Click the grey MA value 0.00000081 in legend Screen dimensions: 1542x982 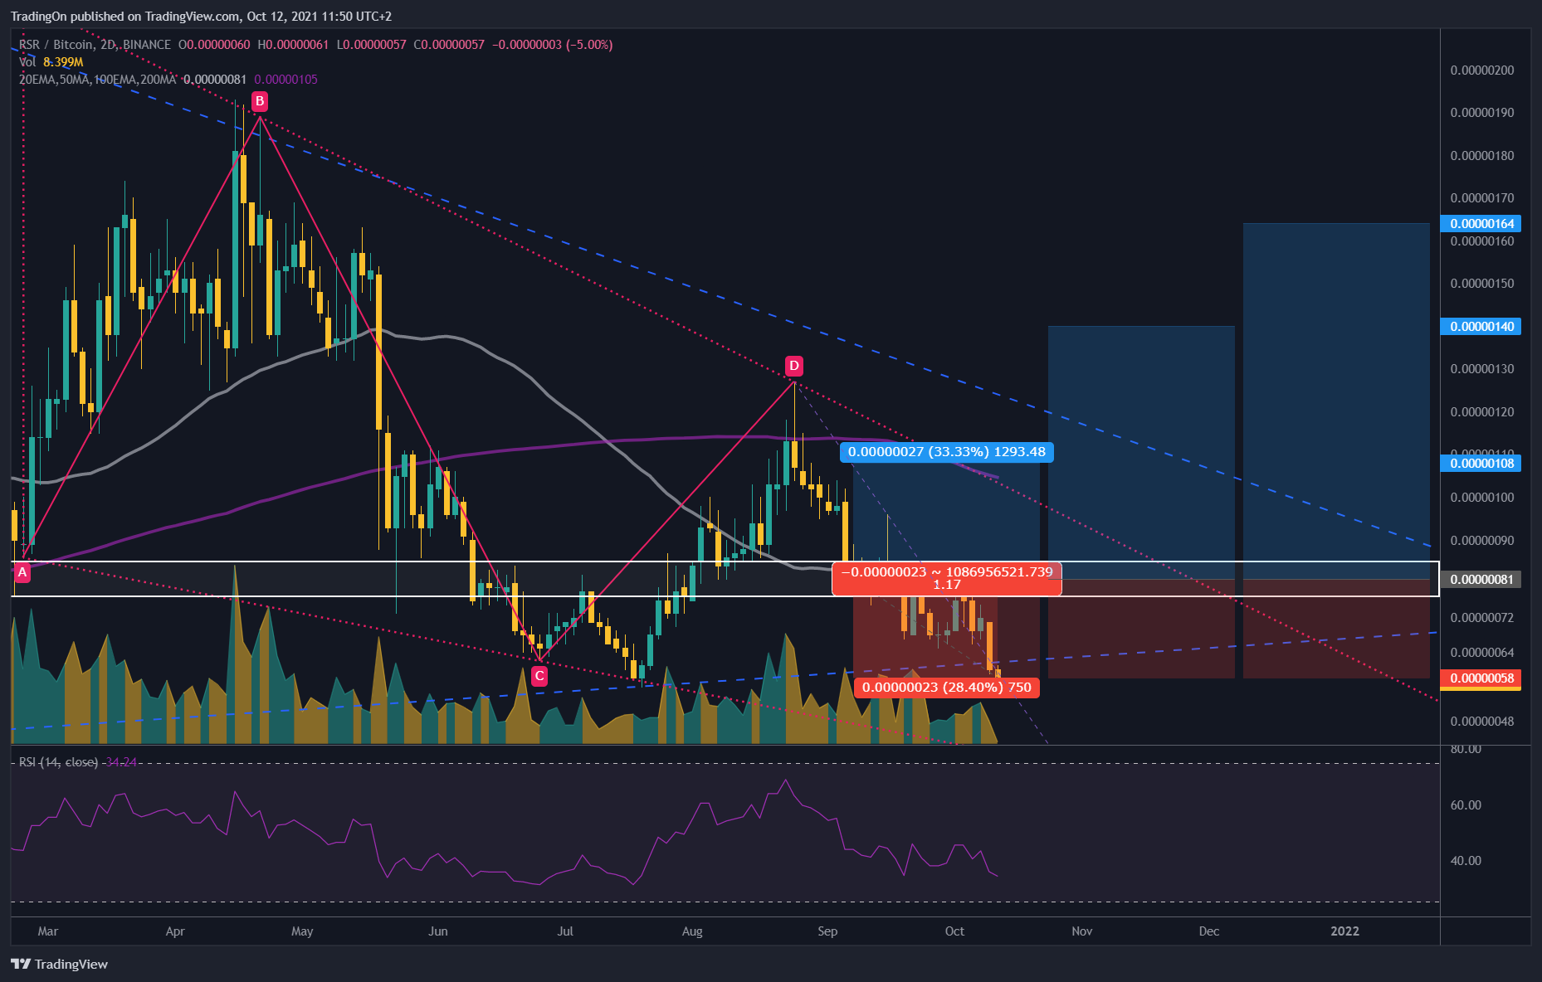[215, 80]
